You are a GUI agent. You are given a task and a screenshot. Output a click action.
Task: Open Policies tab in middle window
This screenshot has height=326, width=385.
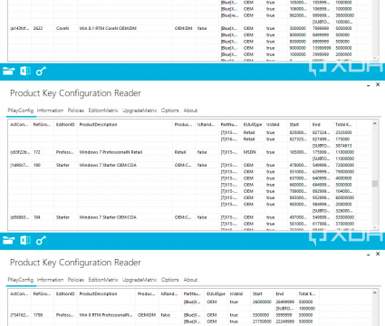76,110
